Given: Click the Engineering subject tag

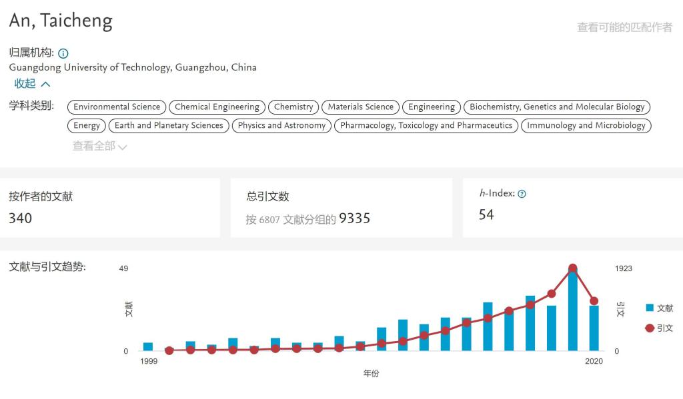Looking at the screenshot, I should pyautogui.click(x=432, y=107).
